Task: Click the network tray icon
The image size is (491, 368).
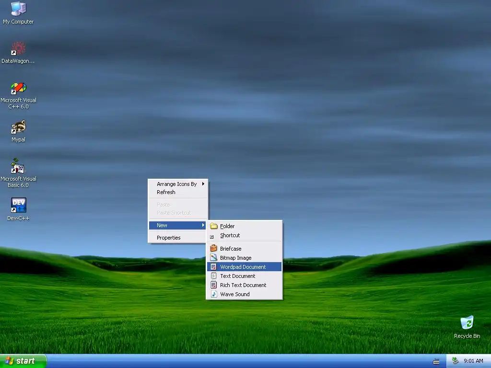Action: point(456,361)
